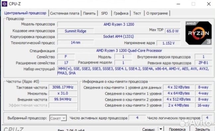Select the x 31.0 multiplier value
The height and width of the screenshot is (131, 215).
pyautogui.click(x=63, y=93)
